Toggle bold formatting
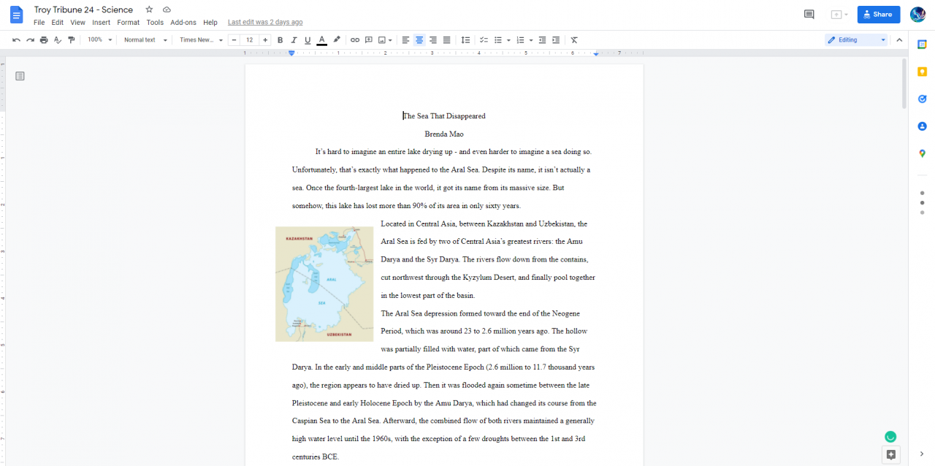The image size is (935, 466). tap(280, 40)
